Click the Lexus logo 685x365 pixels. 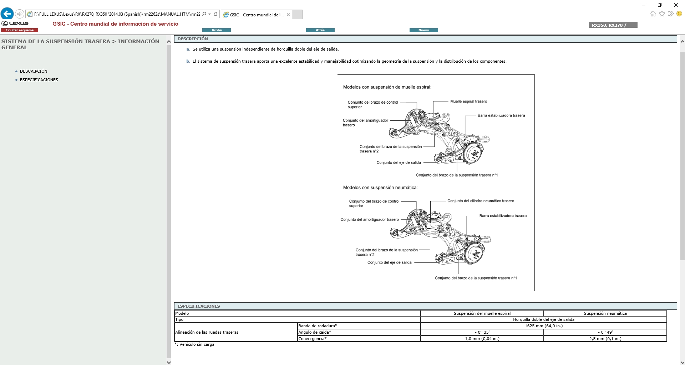click(x=15, y=23)
